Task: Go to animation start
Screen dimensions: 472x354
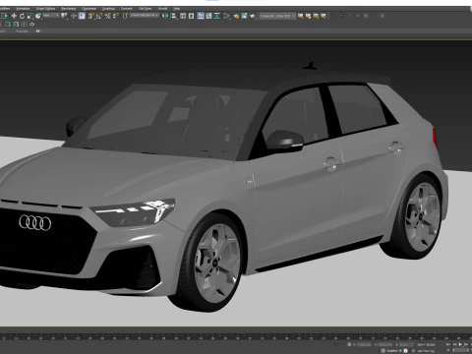Action: pos(448,344)
